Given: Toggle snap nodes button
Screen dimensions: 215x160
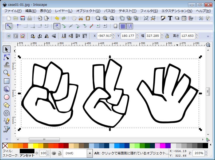Looking at the screenshot, I should click(x=57, y=26).
